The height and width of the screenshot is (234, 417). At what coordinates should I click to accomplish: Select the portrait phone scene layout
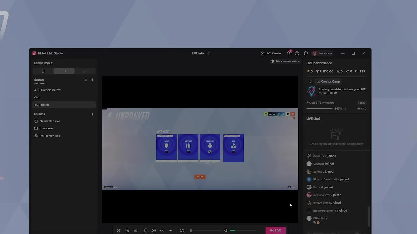43,71
